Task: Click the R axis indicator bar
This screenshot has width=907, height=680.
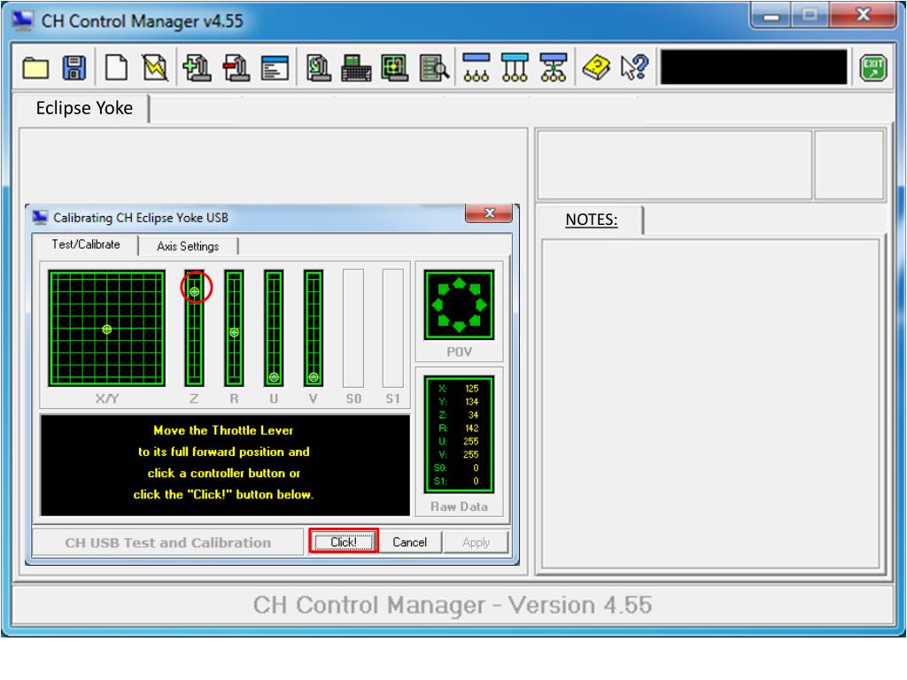Action: click(234, 328)
